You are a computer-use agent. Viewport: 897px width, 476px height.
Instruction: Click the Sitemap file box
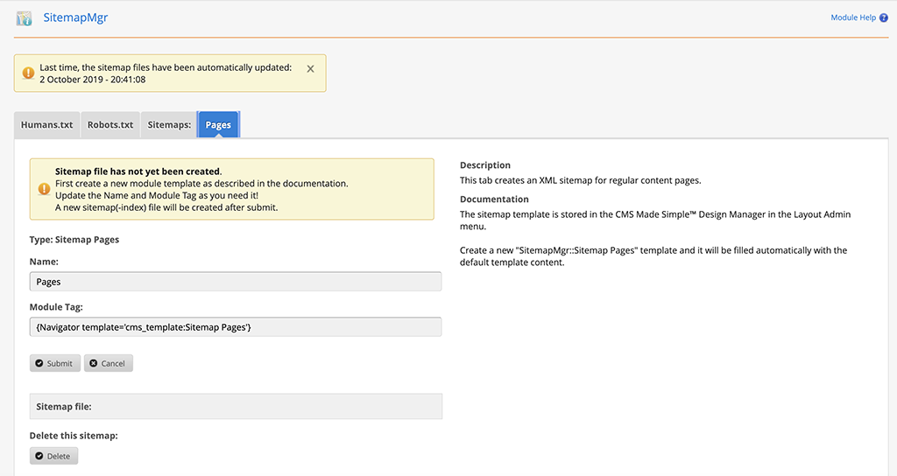(x=235, y=406)
